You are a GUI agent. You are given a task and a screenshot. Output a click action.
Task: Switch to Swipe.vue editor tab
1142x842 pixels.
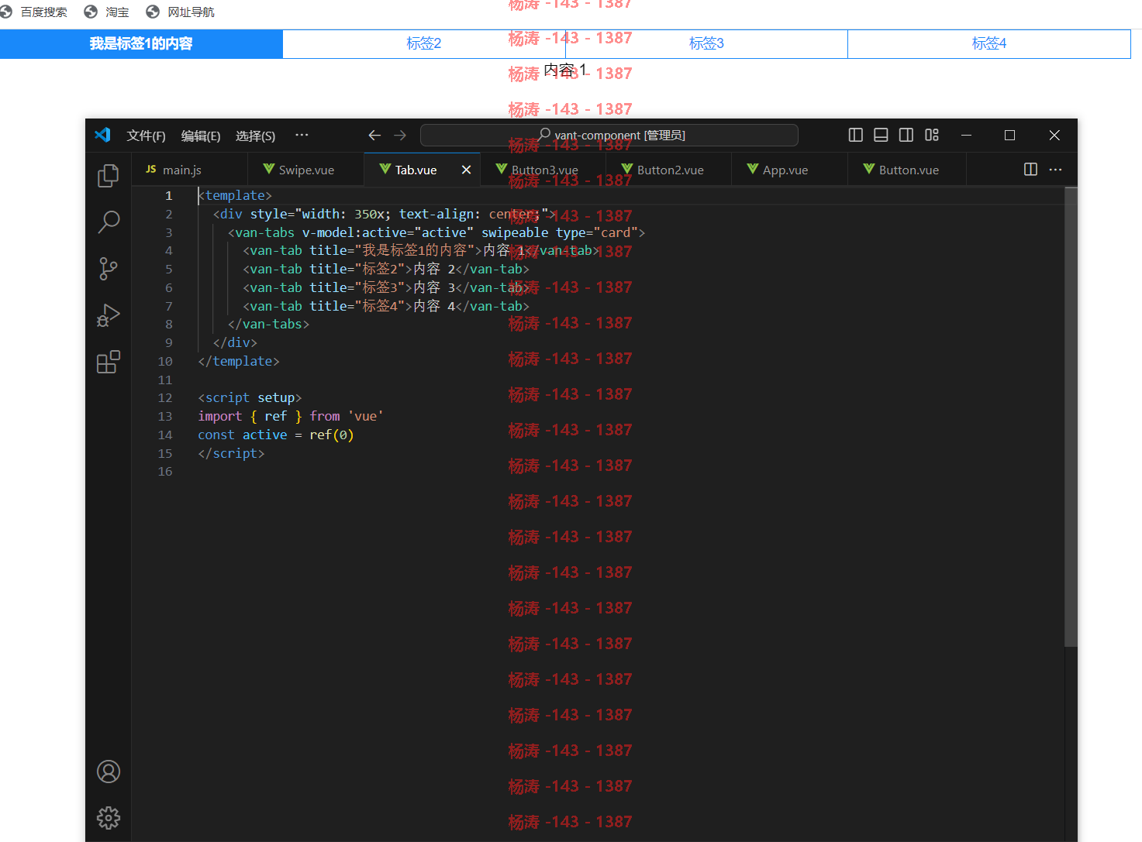coord(305,170)
